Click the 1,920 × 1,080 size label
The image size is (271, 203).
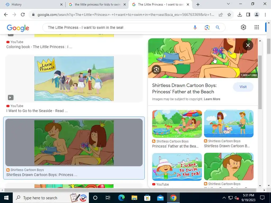point(249,75)
